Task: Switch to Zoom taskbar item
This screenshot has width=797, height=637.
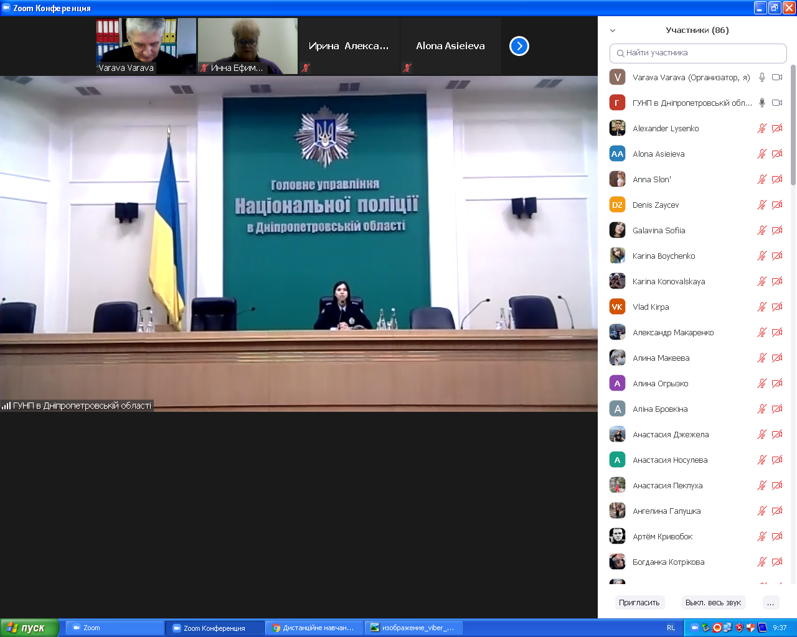Action: [x=115, y=628]
